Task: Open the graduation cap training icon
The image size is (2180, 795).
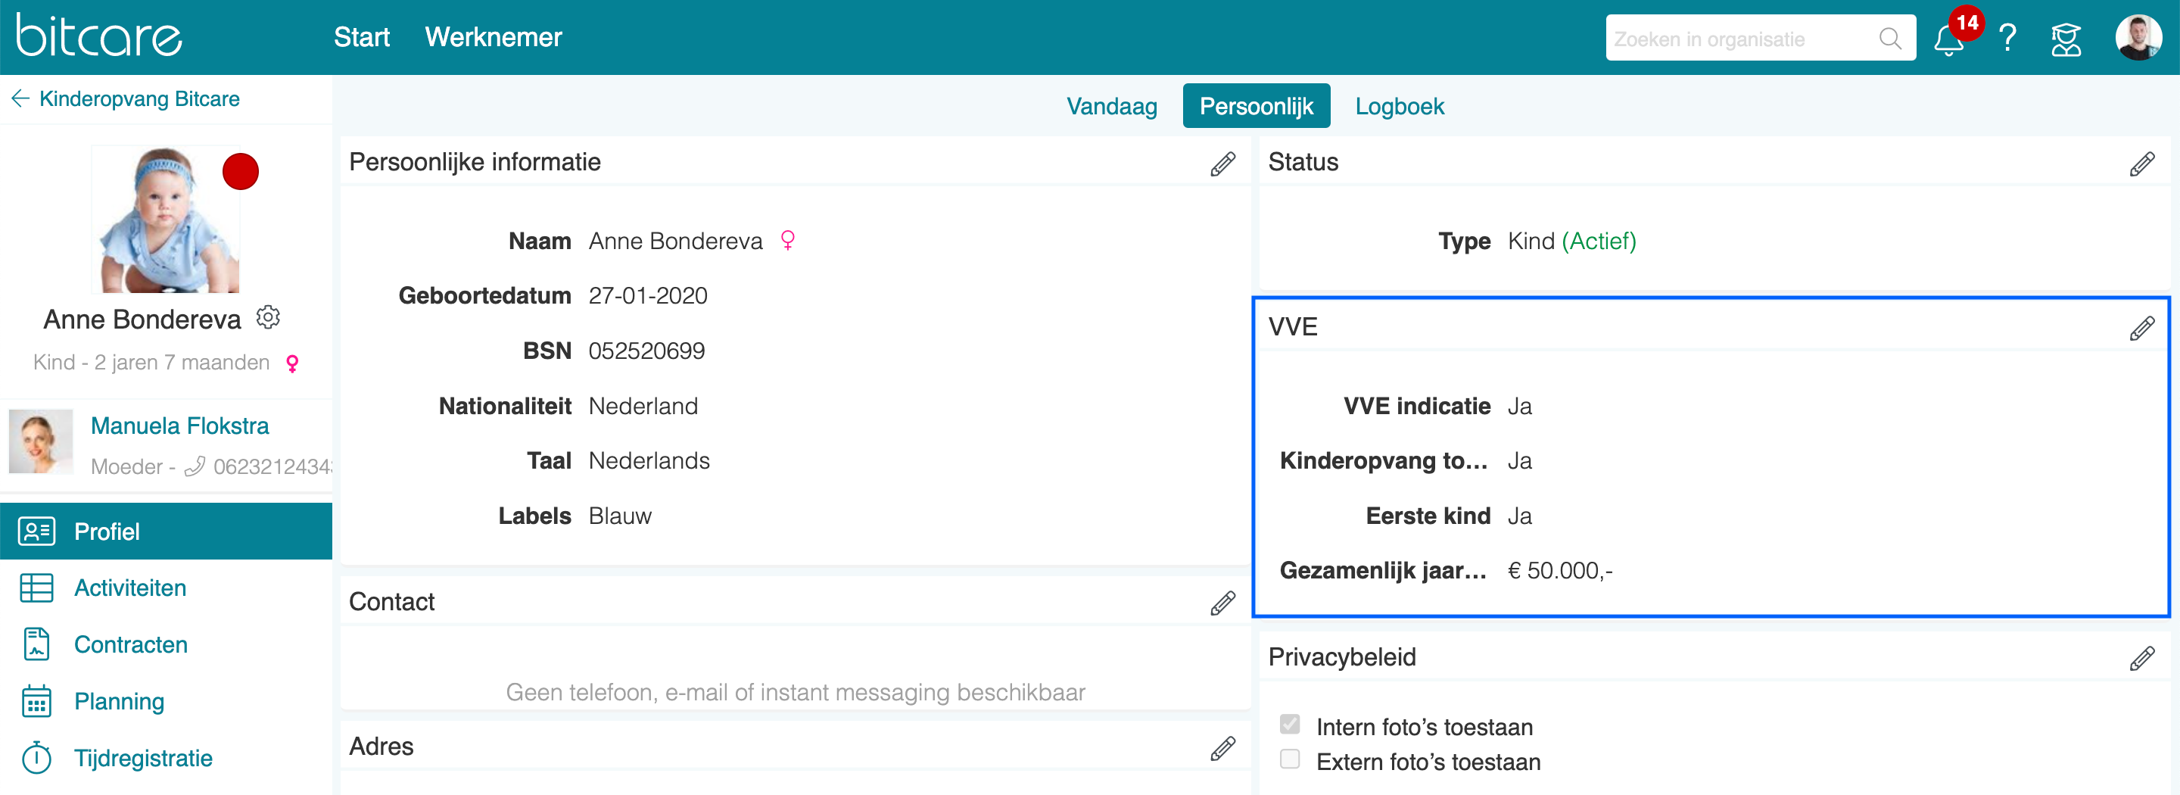Action: [2066, 39]
